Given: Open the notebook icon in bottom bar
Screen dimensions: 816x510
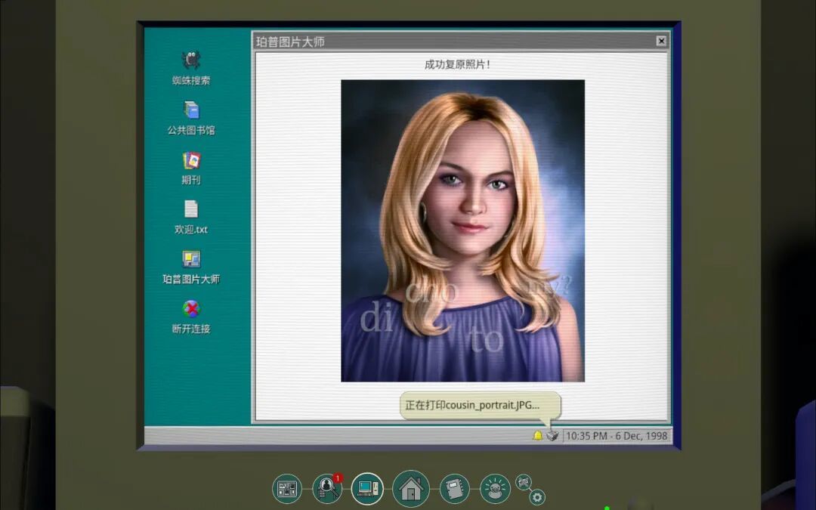Looking at the screenshot, I should tap(454, 489).
